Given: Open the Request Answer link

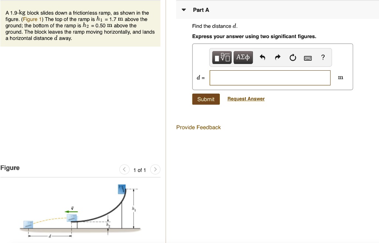Looking at the screenshot, I should tap(246, 98).
